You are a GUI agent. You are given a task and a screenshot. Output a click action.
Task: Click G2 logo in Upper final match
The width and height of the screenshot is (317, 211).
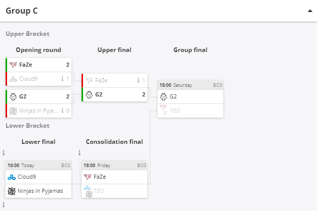click(x=89, y=95)
